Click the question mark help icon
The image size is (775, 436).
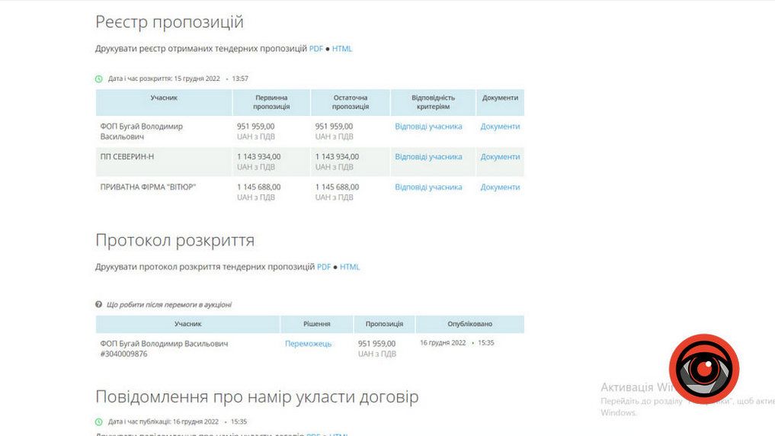99,304
